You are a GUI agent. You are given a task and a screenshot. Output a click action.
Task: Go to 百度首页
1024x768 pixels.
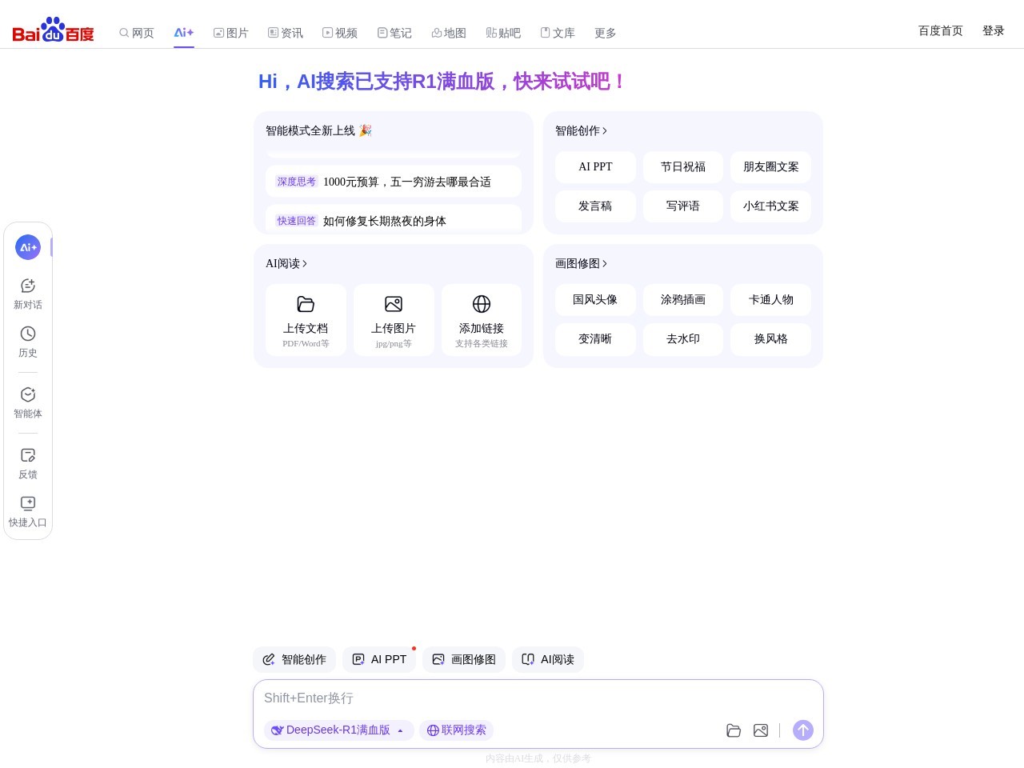pos(941,30)
